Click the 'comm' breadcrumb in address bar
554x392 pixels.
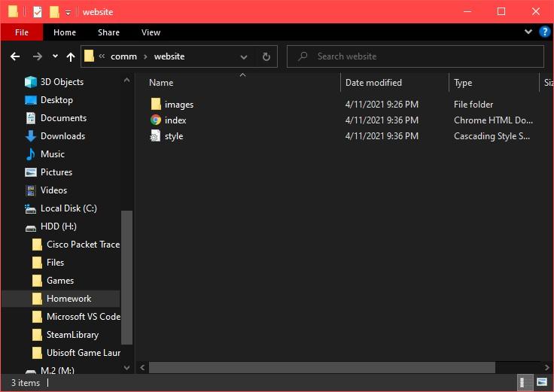pyautogui.click(x=123, y=56)
